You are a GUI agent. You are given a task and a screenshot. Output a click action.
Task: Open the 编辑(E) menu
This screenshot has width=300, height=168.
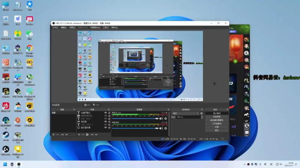64,28
